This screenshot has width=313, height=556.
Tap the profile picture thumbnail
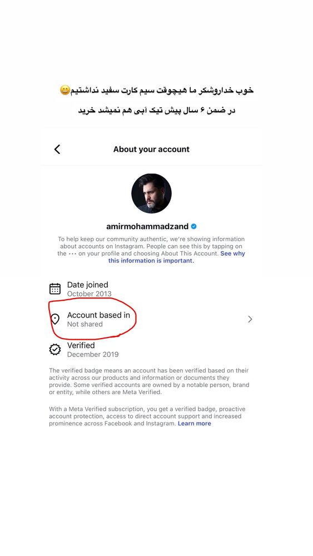click(151, 193)
